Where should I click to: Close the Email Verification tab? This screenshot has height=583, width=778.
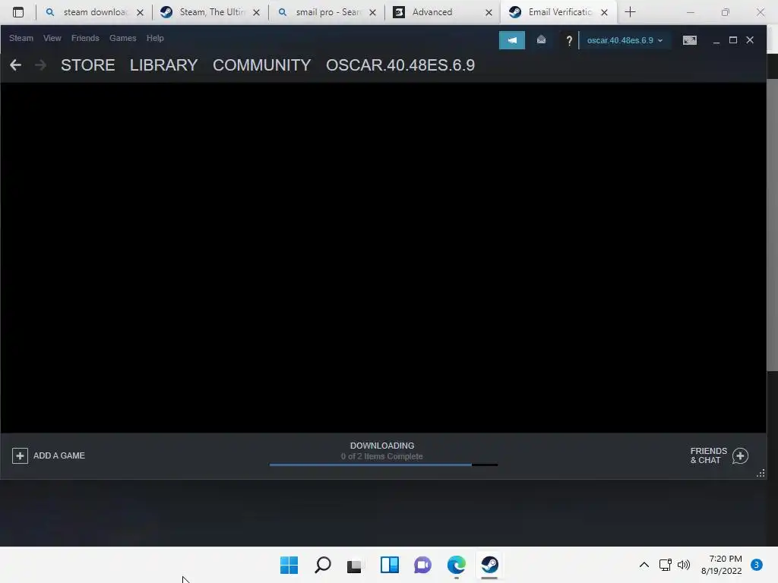click(x=604, y=12)
